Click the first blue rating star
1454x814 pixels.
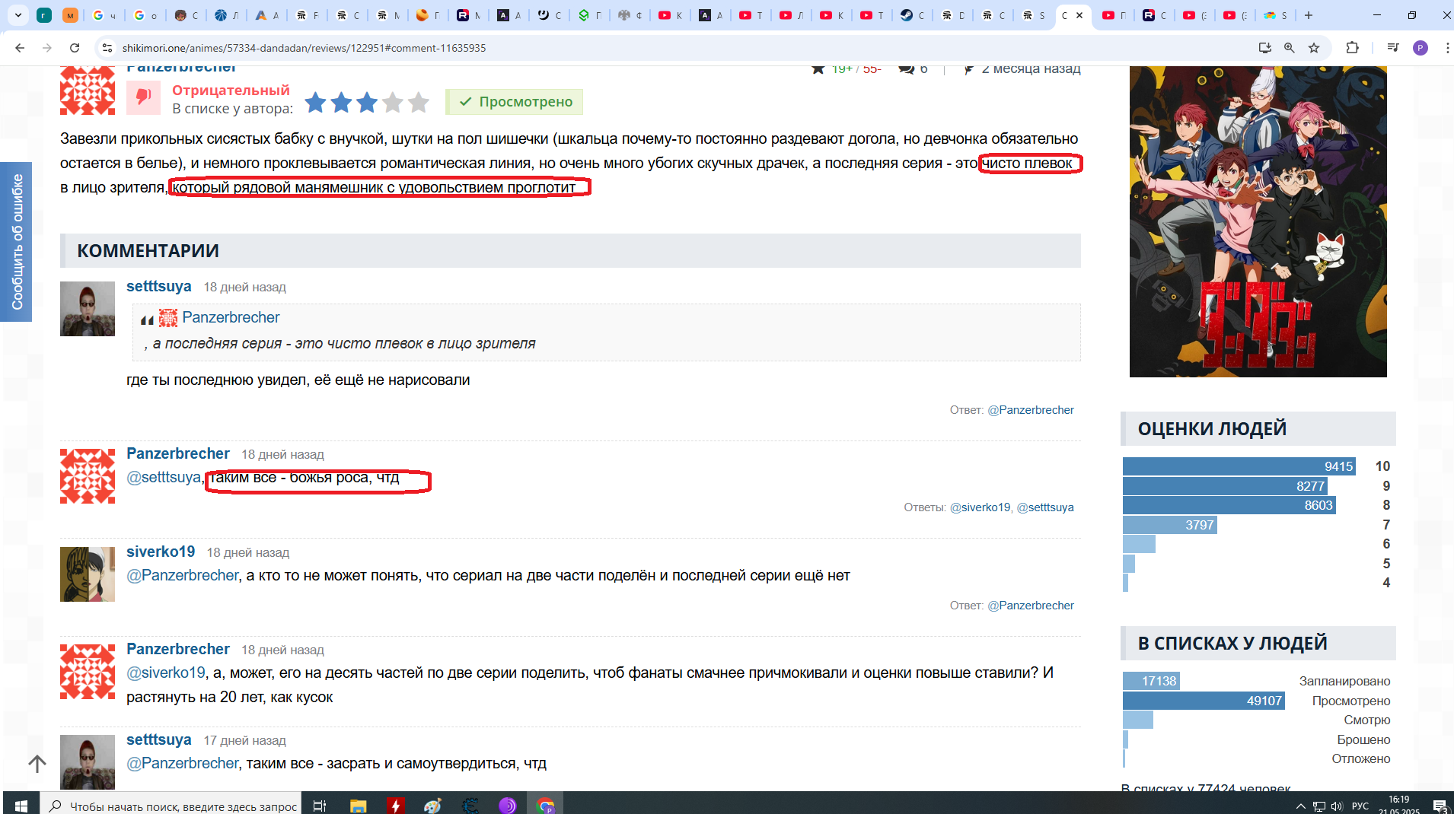[315, 102]
